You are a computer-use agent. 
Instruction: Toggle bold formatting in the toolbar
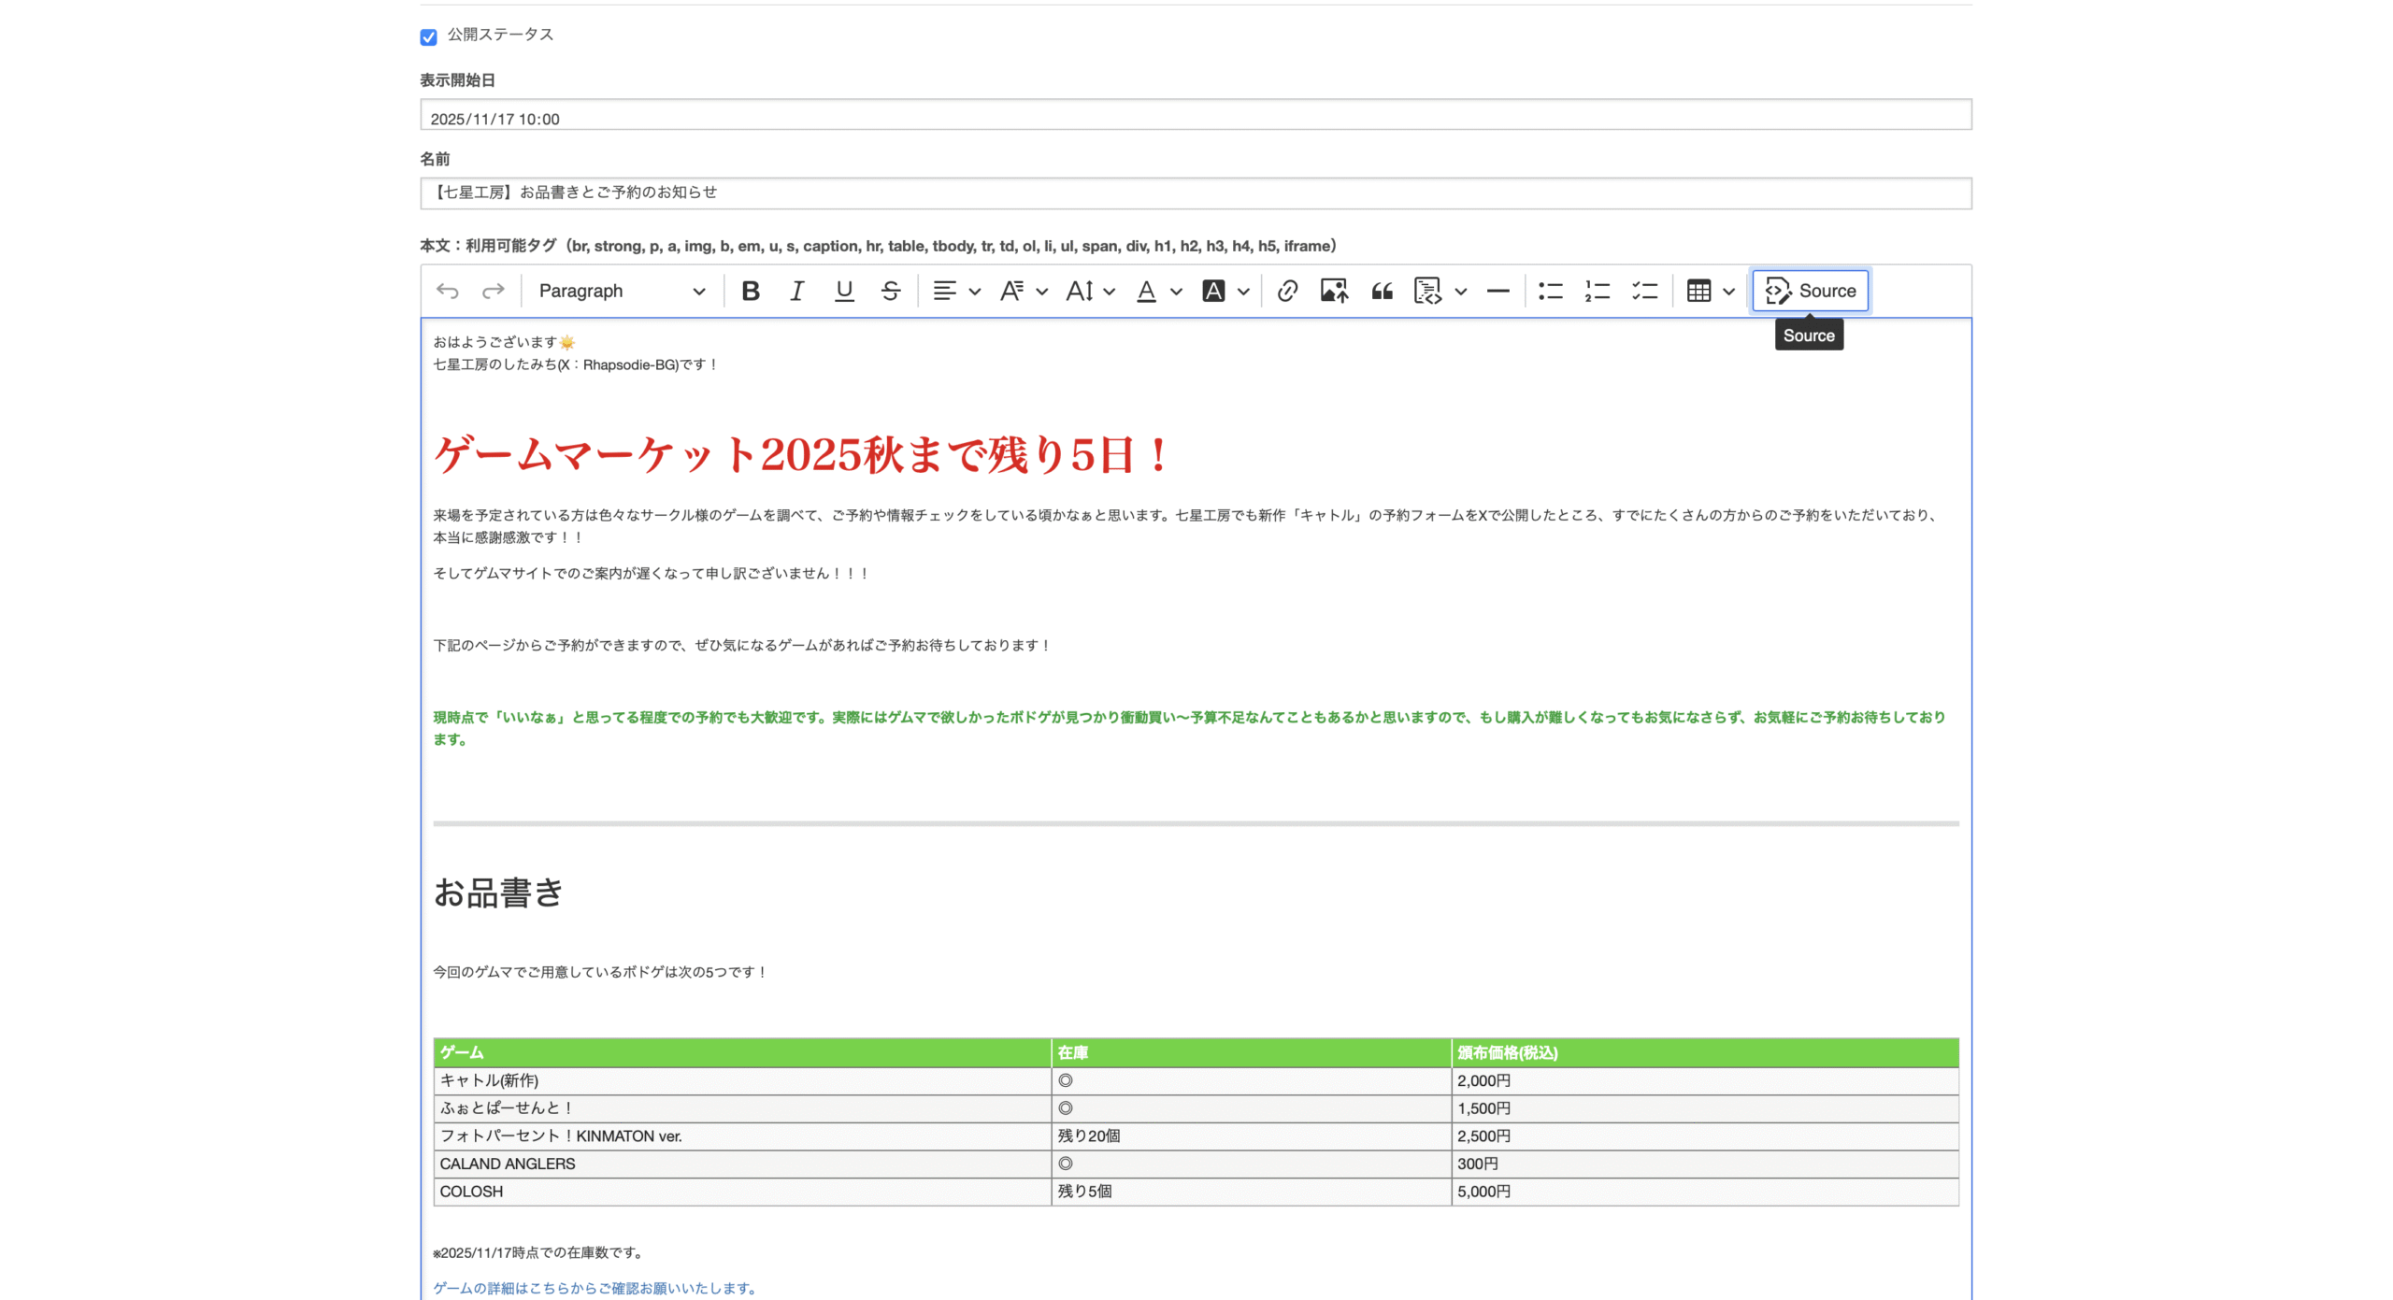(x=750, y=291)
